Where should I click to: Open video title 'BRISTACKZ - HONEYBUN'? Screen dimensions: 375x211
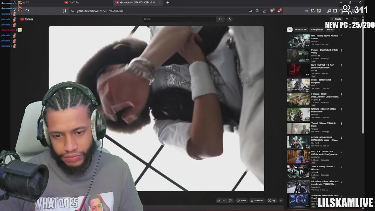(325, 153)
